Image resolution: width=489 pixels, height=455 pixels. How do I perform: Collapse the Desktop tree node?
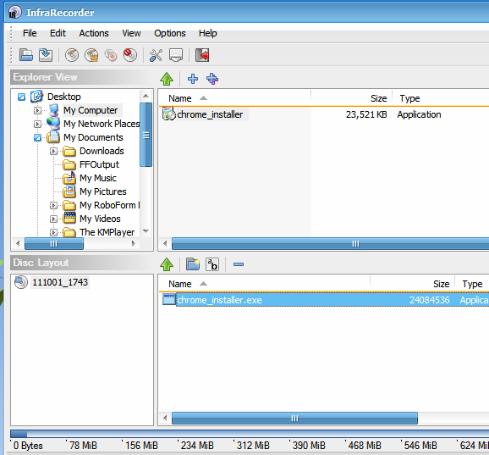point(21,97)
